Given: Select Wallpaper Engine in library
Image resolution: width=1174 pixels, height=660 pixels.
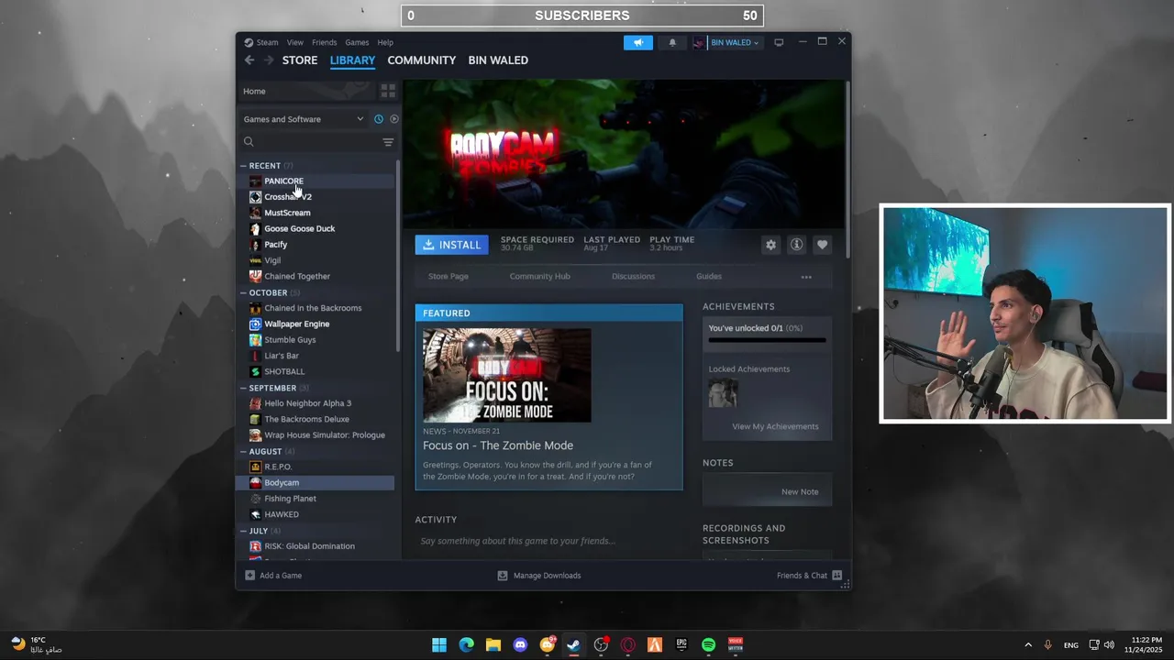Looking at the screenshot, I should (317, 324).
